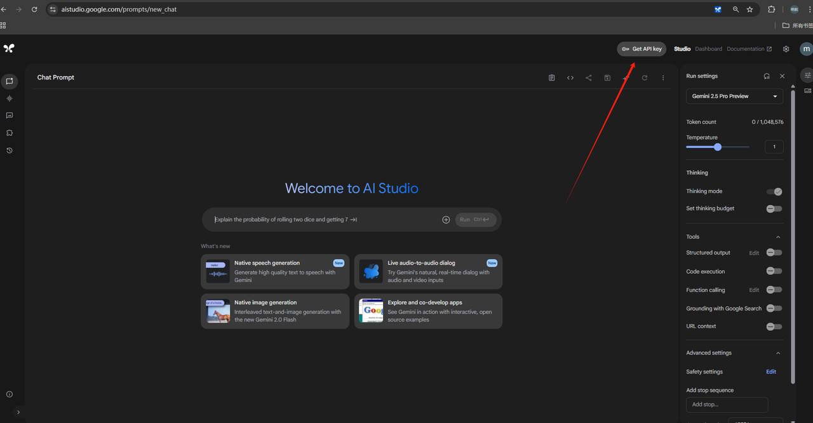Image resolution: width=813 pixels, height=423 pixels.
Task: Enable Structured output toggle
Action: click(x=774, y=253)
